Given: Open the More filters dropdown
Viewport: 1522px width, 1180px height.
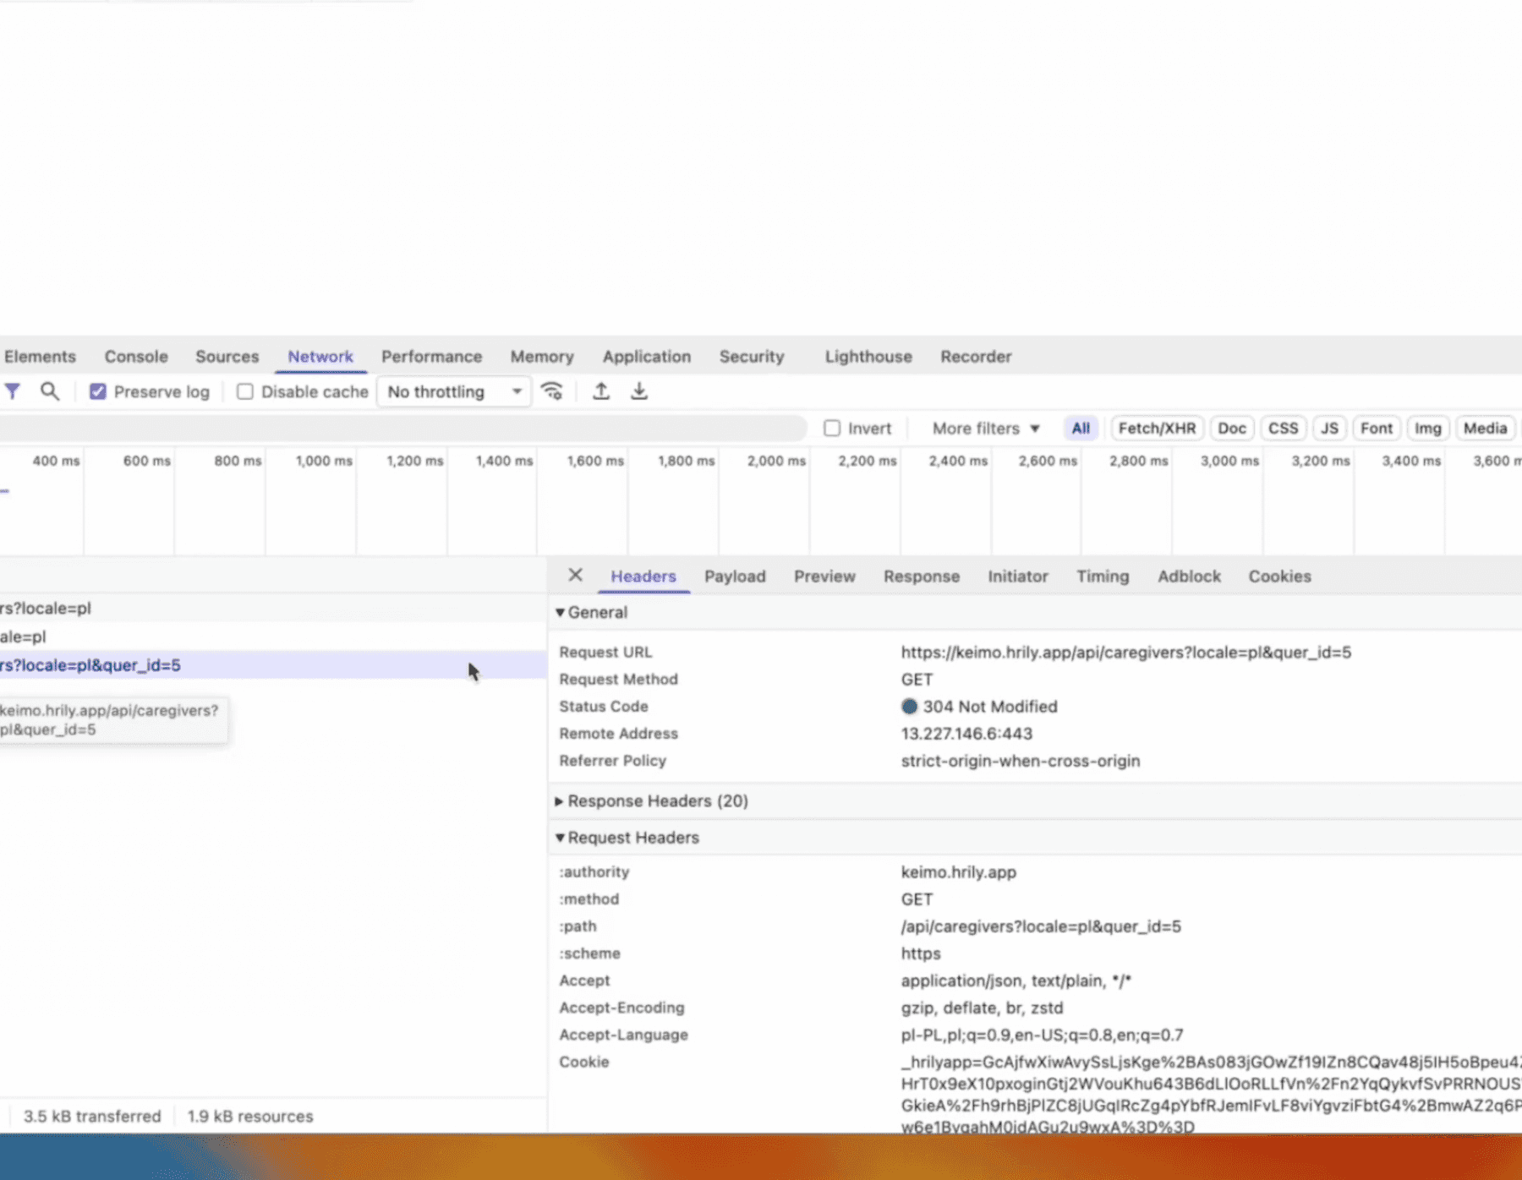Looking at the screenshot, I should [x=986, y=429].
